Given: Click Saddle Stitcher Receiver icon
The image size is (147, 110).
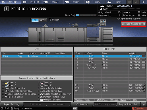Looking at the screenshot, I should click(42, 94).
